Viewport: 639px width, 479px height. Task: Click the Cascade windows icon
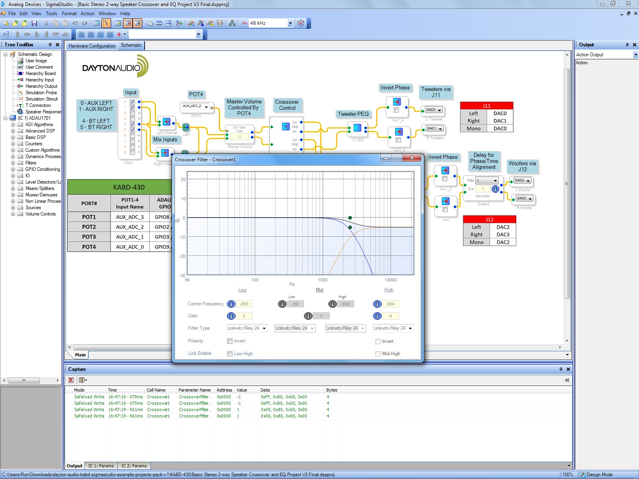tap(149, 23)
